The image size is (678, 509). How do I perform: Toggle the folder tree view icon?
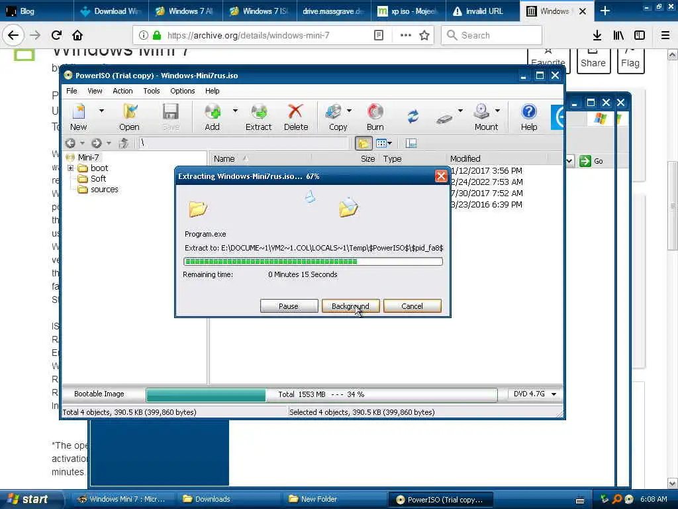point(363,143)
